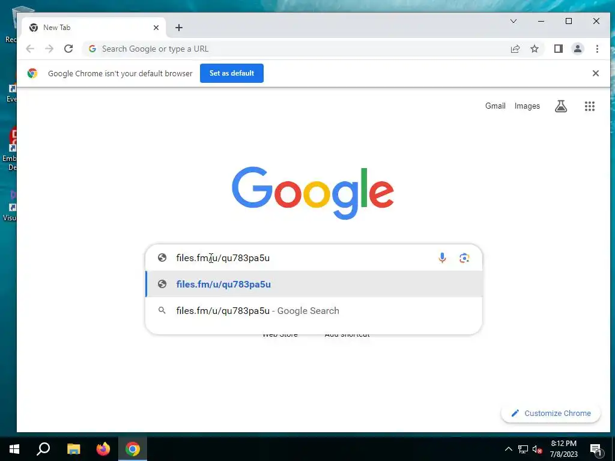Screen dimensions: 615x461
Task: Launch Firefox from the taskbar
Action: point(103,449)
